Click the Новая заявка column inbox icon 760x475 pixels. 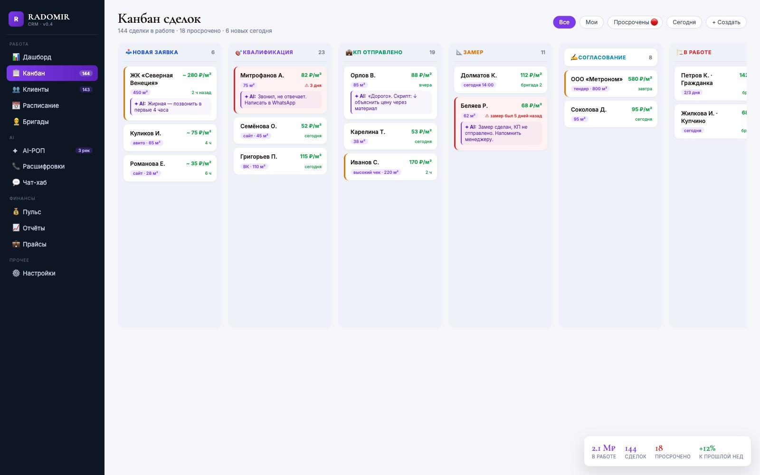coord(128,52)
